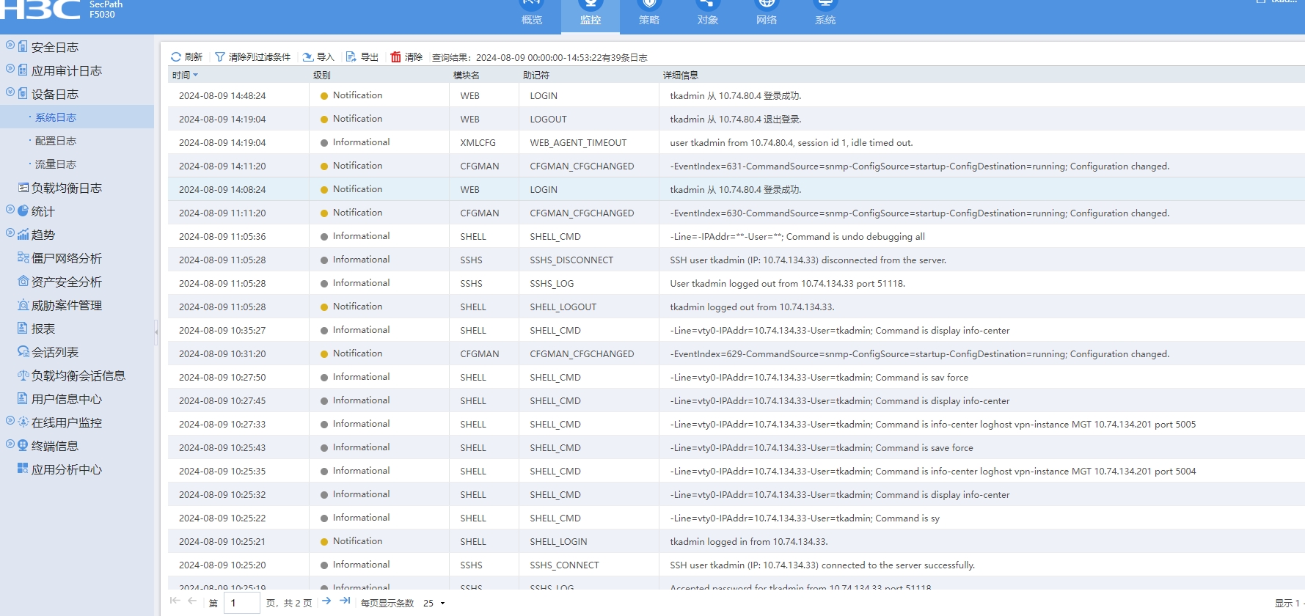This screenshot has width=1305, height=616.
Task: Switch to the 网络 top tab
Action: 766,15
